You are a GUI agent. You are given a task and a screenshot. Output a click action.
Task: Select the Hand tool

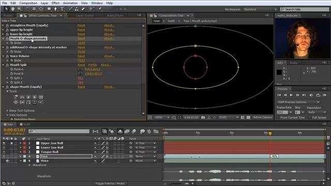click(x=13, y=9)
